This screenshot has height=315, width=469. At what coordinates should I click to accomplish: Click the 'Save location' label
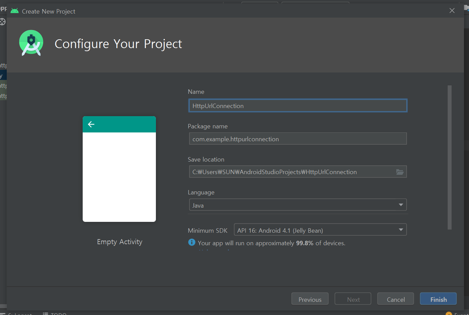pos(206,160)
